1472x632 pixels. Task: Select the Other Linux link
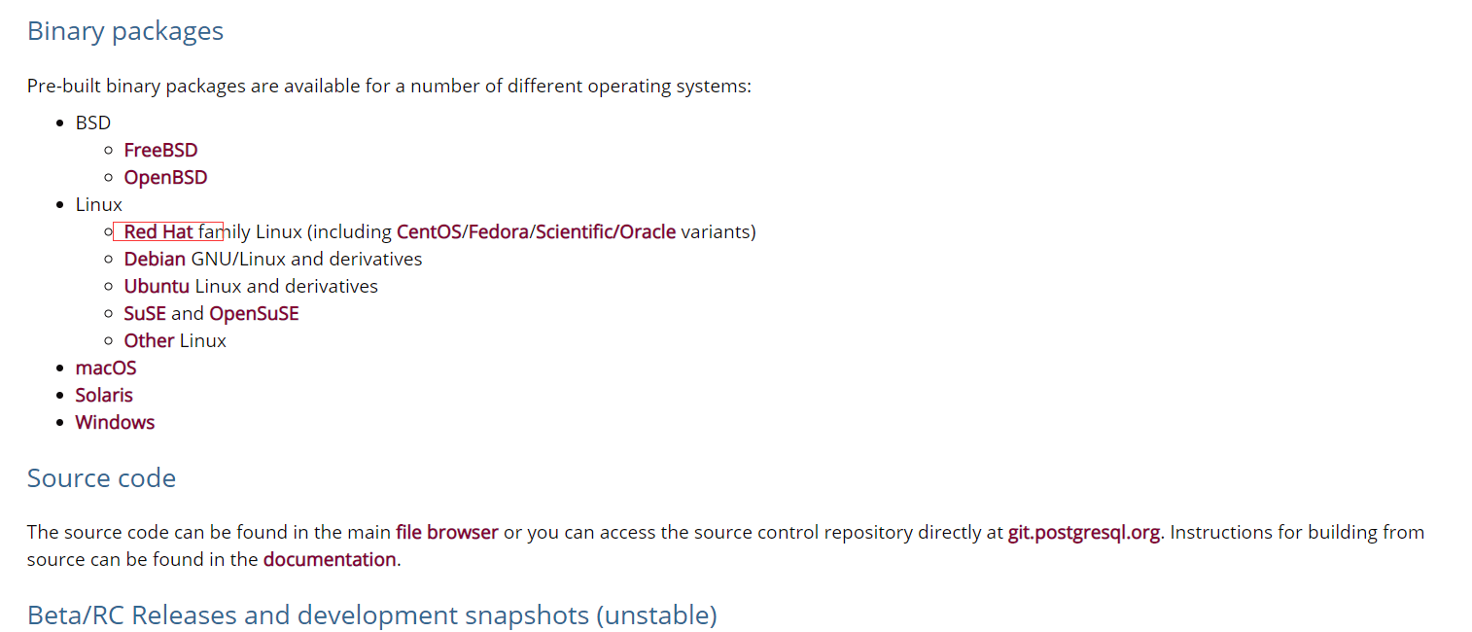click(x=149, y=340)
